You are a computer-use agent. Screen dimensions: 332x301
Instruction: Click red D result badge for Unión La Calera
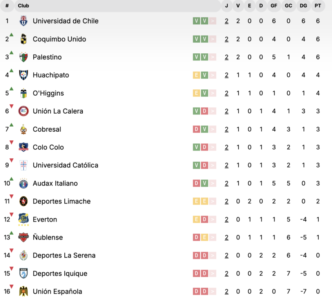(x=204, y=111)
